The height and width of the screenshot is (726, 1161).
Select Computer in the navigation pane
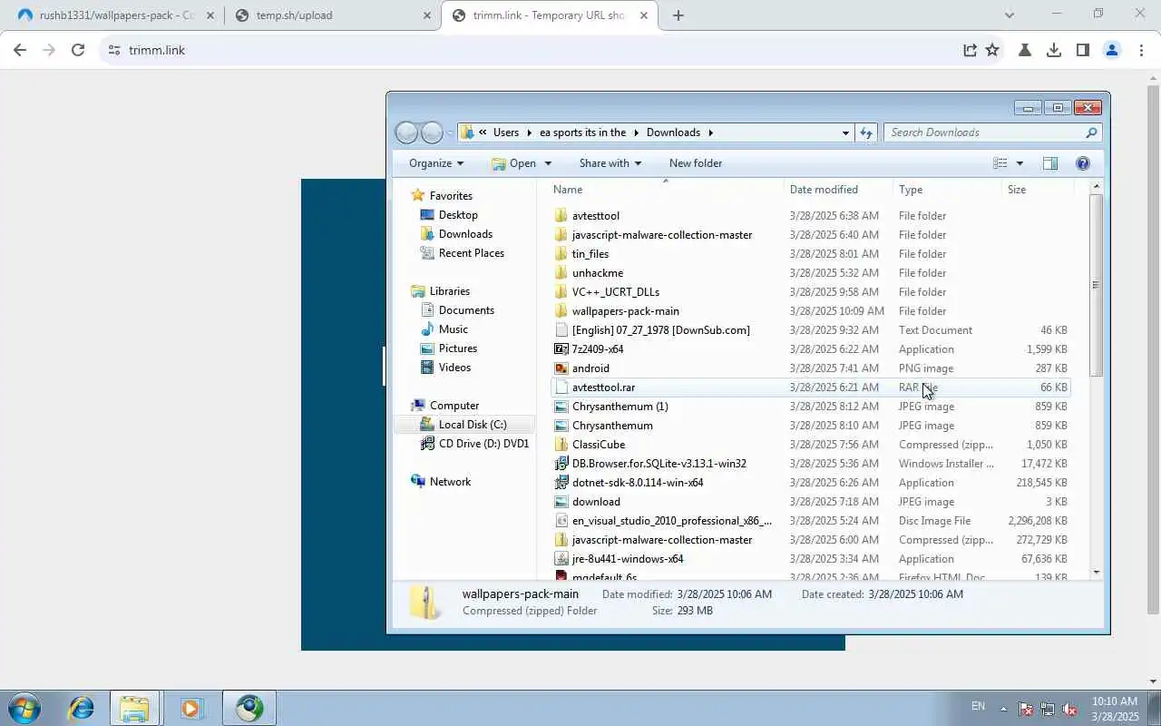(454, 406)
